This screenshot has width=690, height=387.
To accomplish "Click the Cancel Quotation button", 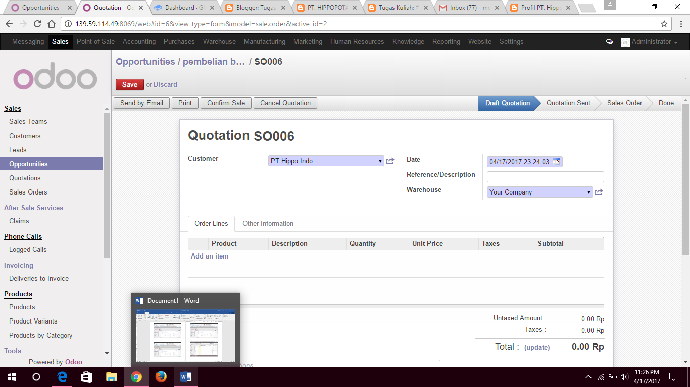I will 285,103.
